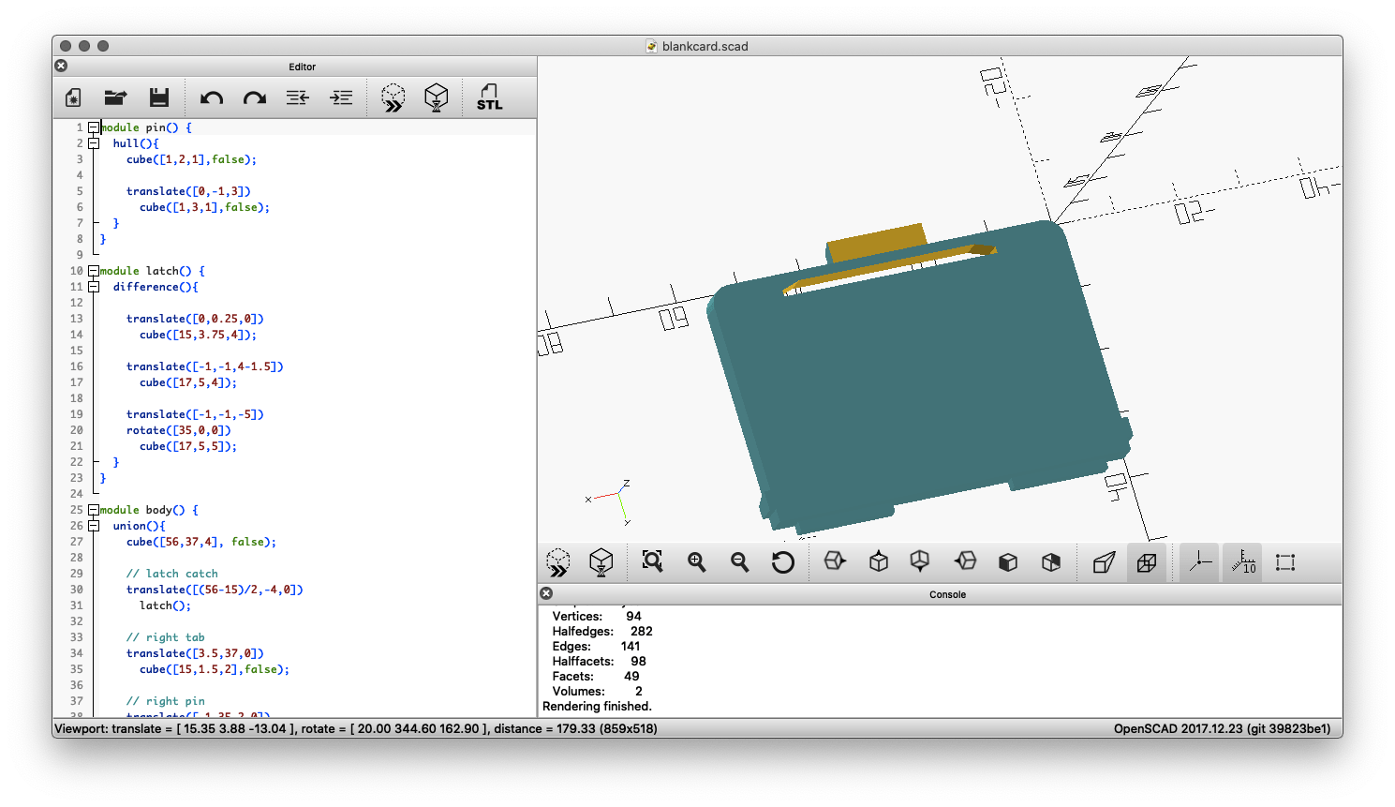Enable Show Edges in the viewer toolbar

[x=1285, y=562]
